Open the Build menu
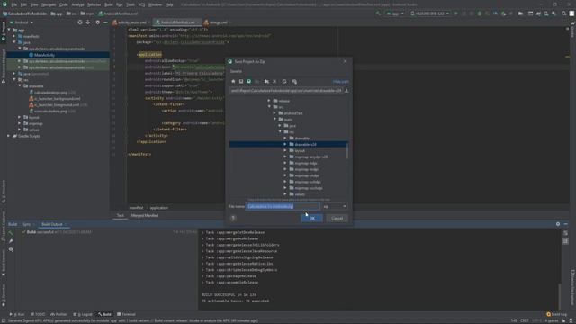This screenshot has height=324, width=576. 109,4
